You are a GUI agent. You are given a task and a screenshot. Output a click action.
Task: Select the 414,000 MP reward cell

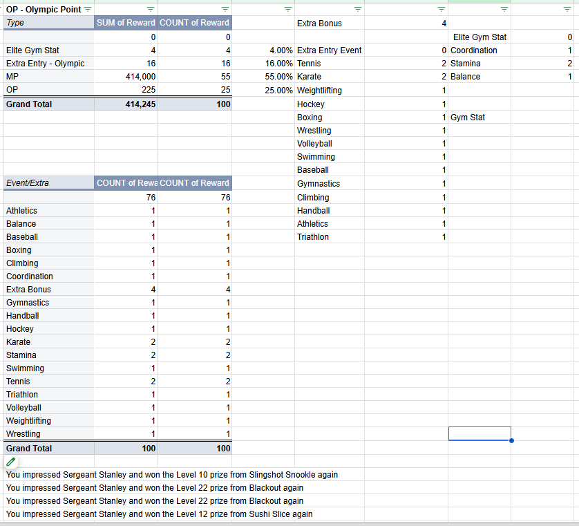(126, 77)
